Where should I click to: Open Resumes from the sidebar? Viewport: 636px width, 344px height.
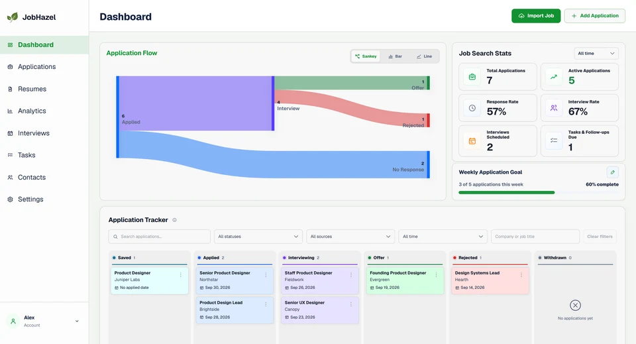[44, 89]
